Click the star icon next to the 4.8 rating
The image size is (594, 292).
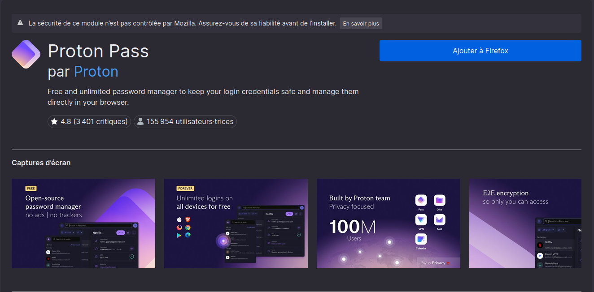pos(54,121)
